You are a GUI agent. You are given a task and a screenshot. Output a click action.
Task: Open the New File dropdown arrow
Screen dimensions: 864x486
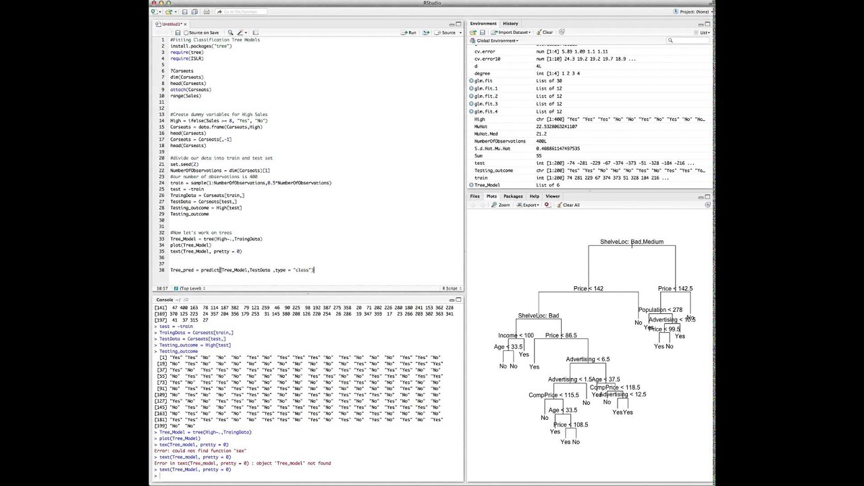160,11
